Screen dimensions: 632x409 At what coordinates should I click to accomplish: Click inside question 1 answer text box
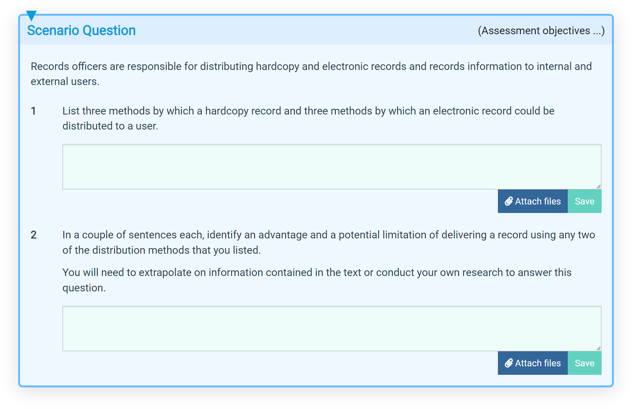point(332,166)
